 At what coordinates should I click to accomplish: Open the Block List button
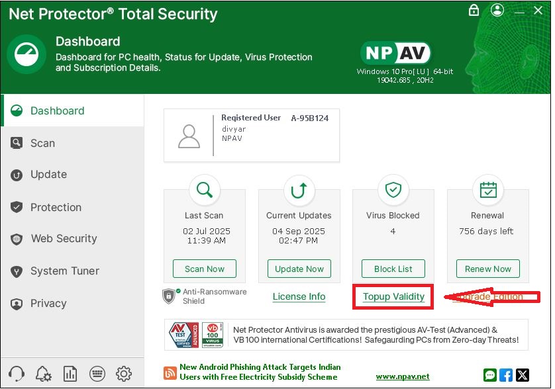[393, 269]
